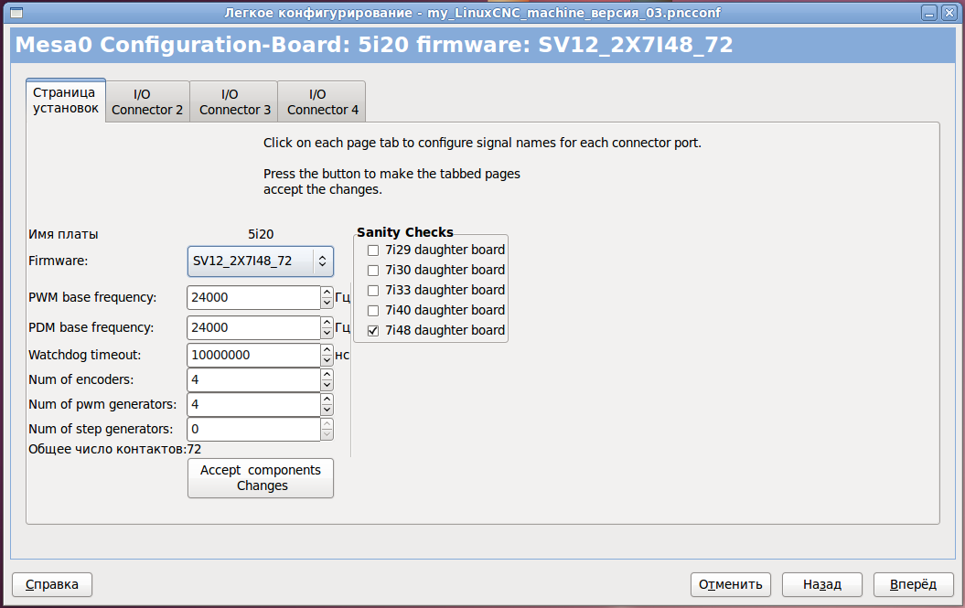Increase Num of pwm generators value

click(x=327, y=399)
